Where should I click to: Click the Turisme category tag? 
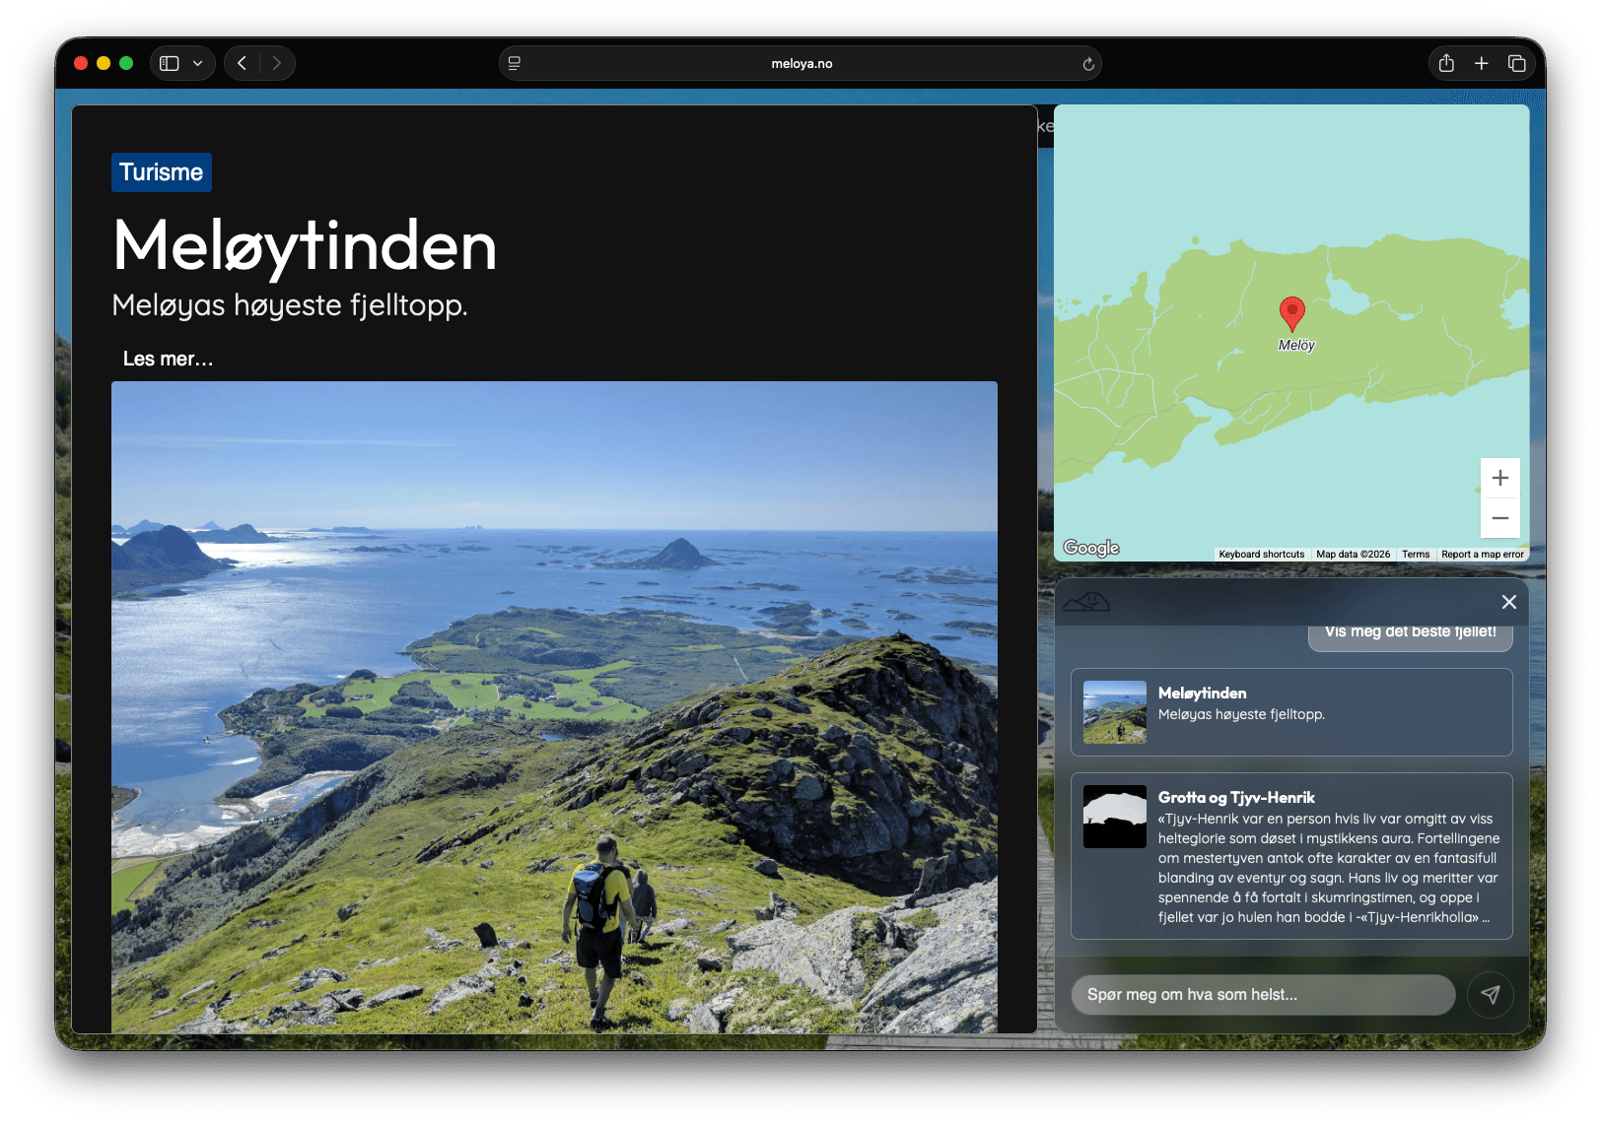[162, 172]
